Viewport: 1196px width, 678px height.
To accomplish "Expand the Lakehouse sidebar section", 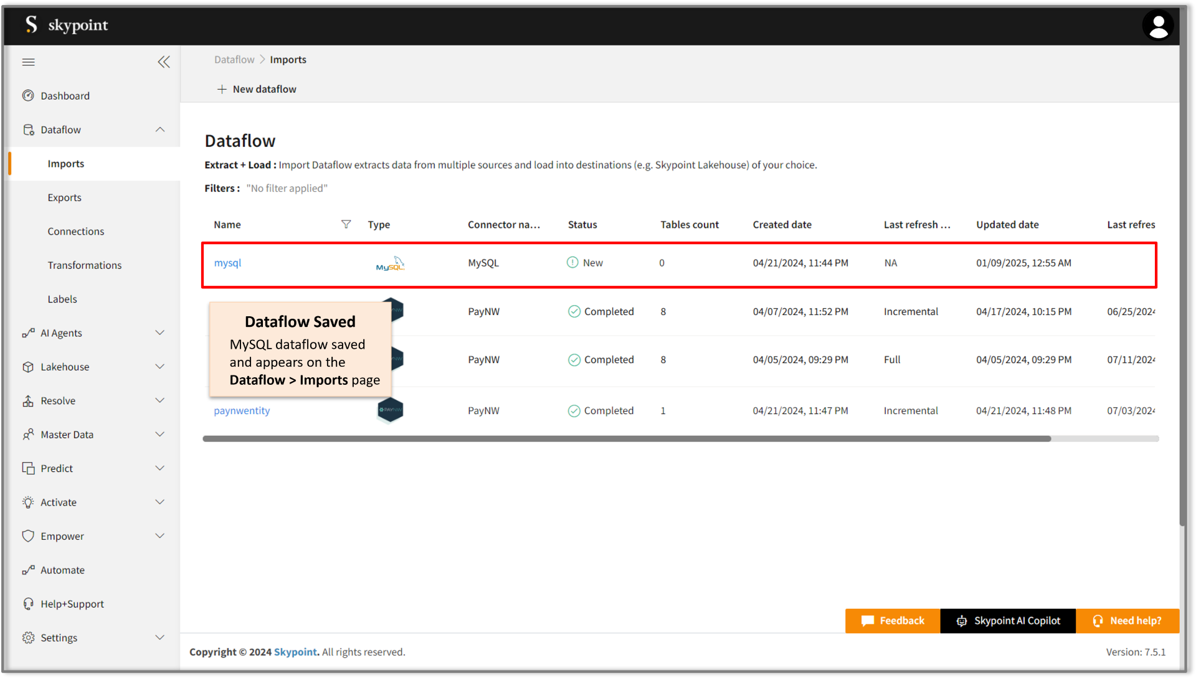I will point(160,367).
